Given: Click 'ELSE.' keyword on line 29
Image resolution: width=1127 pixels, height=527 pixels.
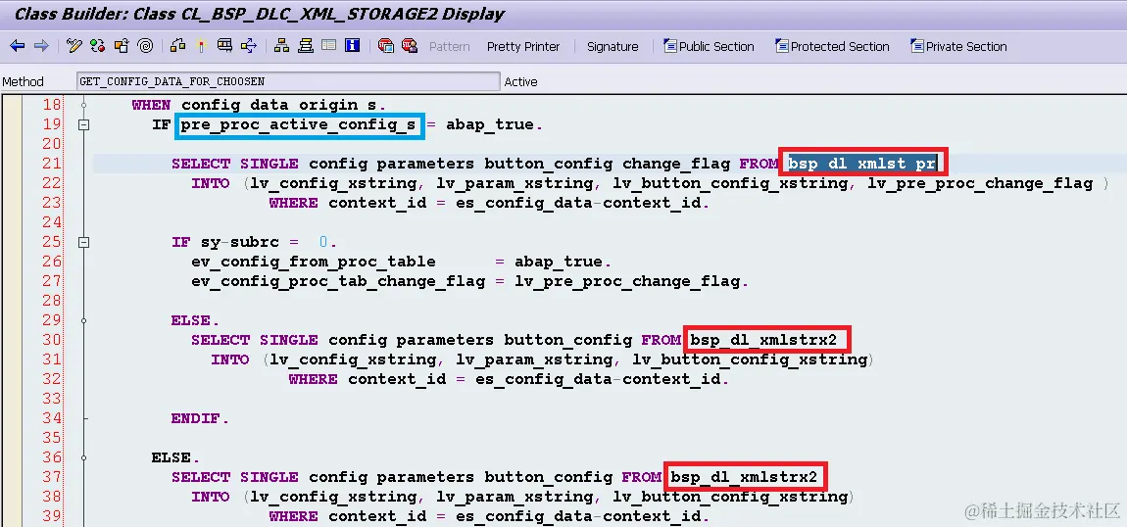Looking at the screenshot, I should (195, 320).
